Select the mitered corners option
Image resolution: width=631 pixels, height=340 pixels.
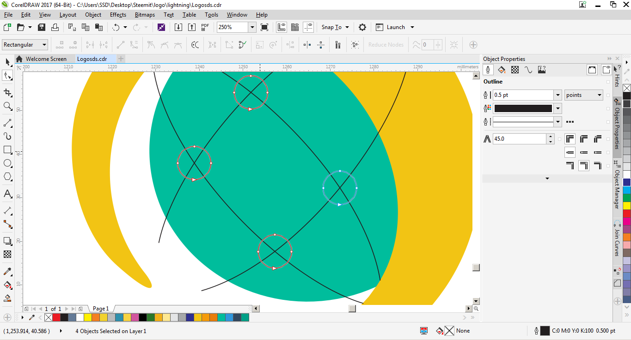[570, 138]
